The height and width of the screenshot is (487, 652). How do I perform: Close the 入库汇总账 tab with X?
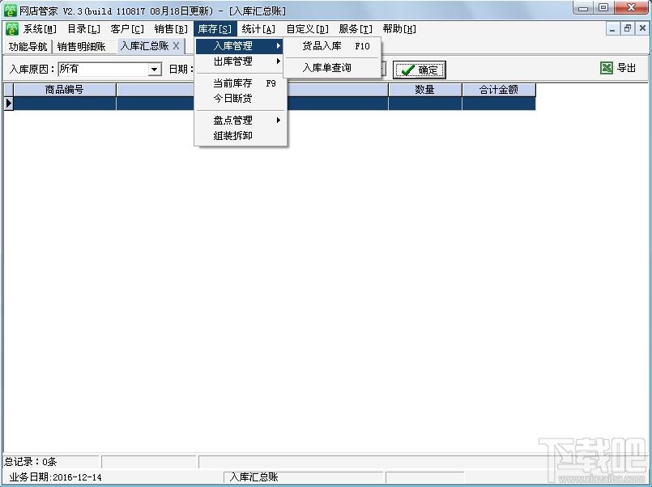coord(177,45)
